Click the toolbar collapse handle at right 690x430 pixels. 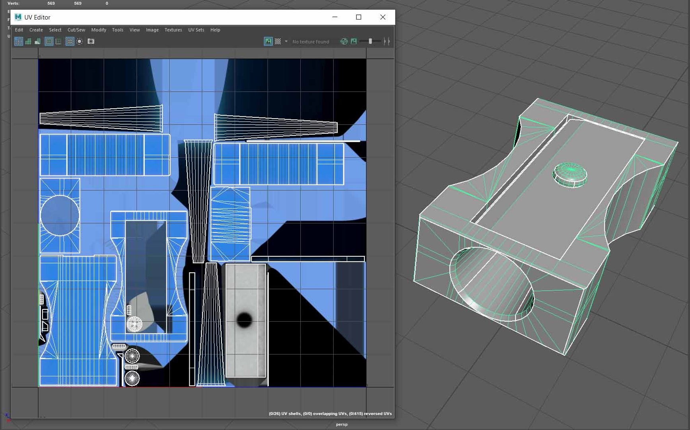click(x=387, y=41)
